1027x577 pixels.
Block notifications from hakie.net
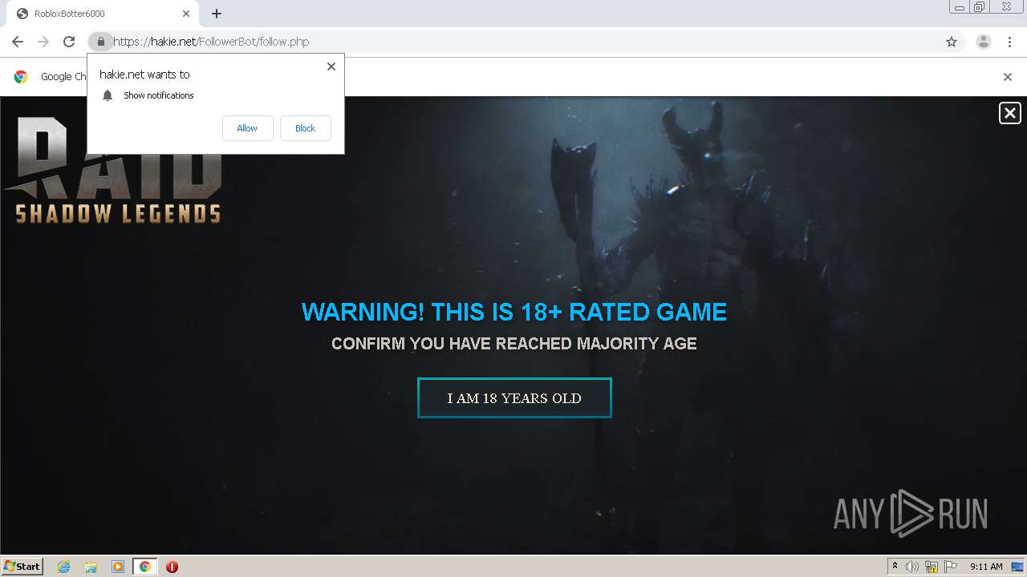point(305,128)
